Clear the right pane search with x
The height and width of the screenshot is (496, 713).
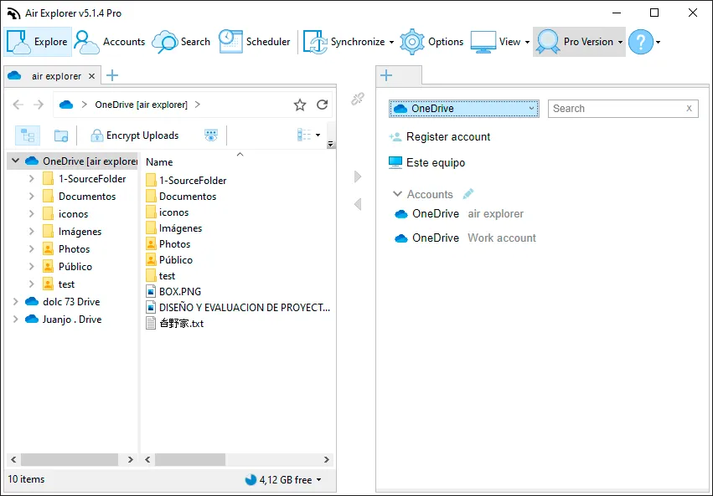point(689,109)
